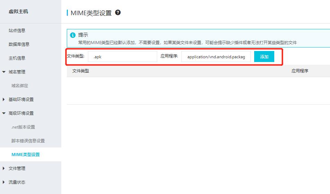Click the 虚拟主机 sidebar title
The width and height of the screenshot is (330, 194).
pos(18,12)
